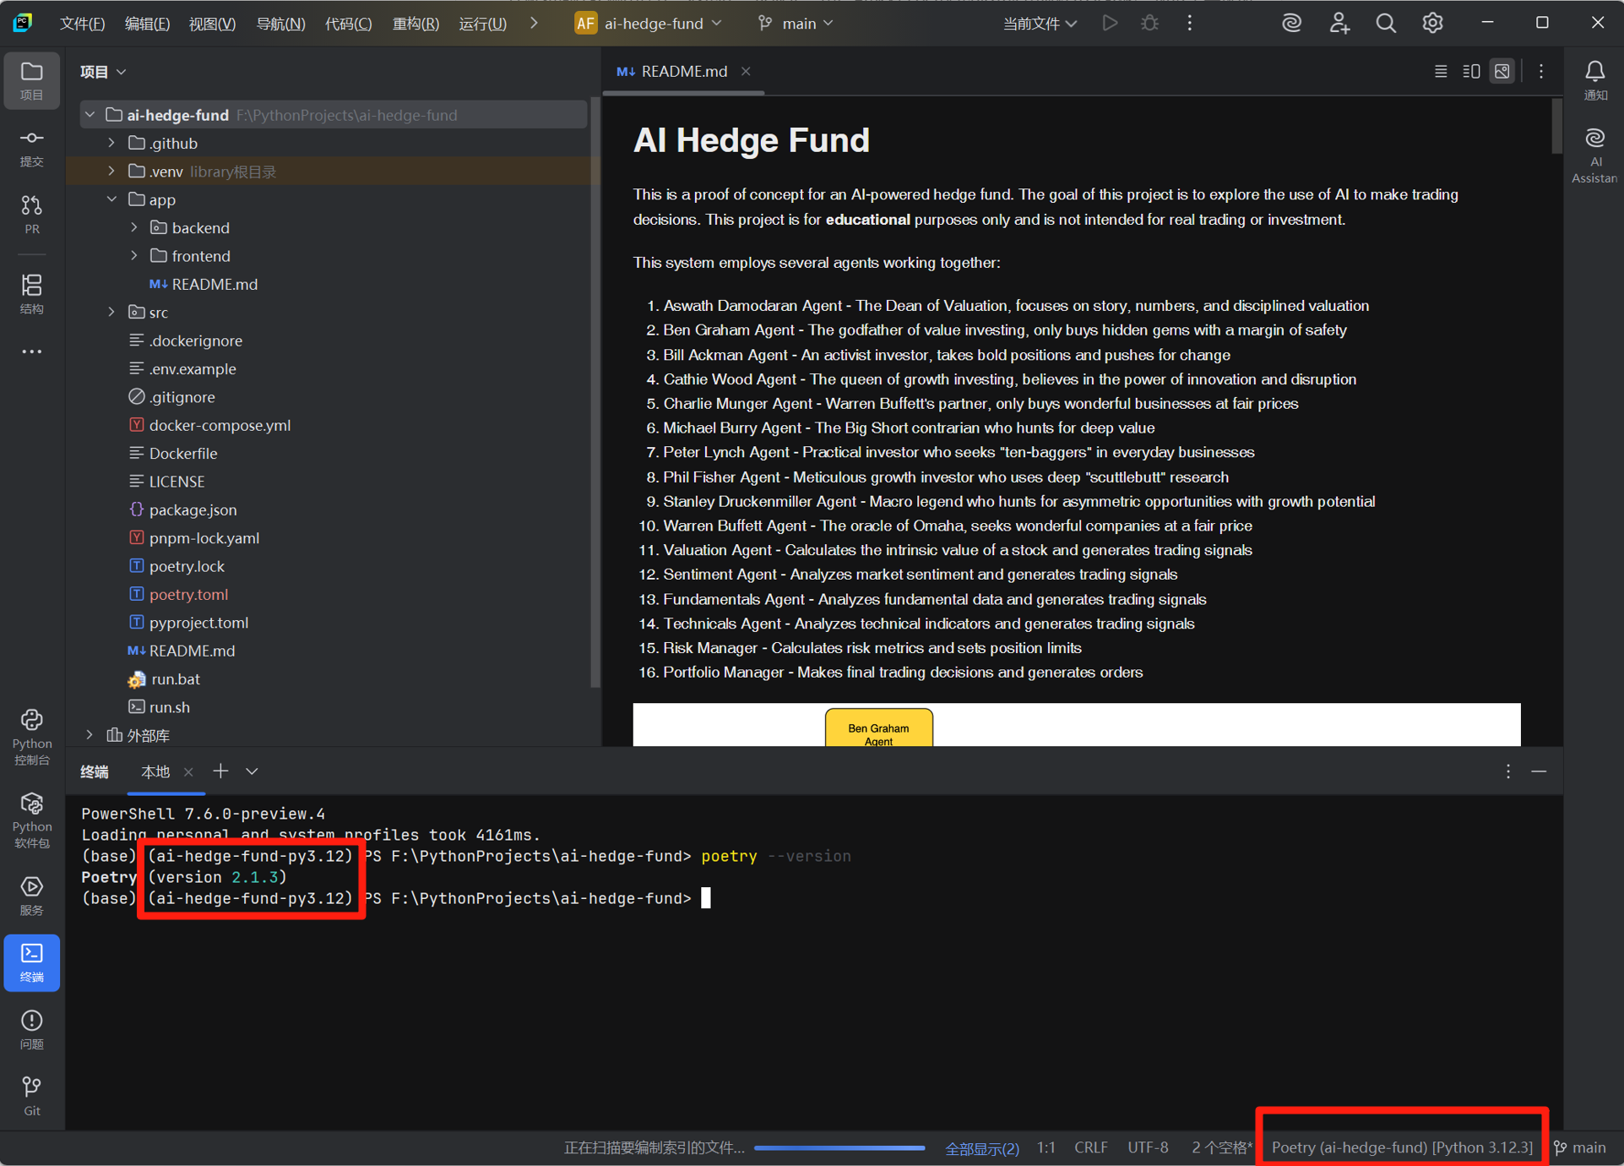Switch README to editor-only view
Image resolution: width=1624 pixels, height=1166 pixels.
[1441, 72]
